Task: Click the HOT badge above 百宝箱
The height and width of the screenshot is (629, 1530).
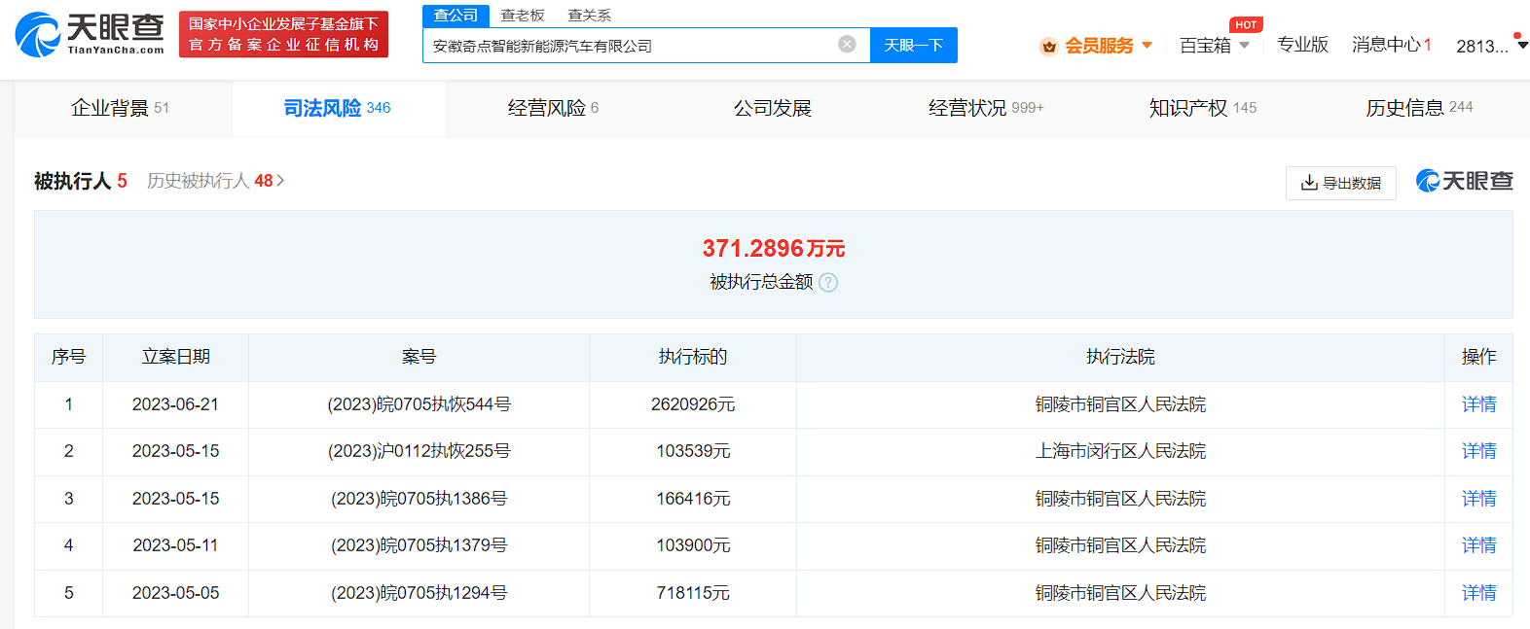Action: [x=1246, y=25]
